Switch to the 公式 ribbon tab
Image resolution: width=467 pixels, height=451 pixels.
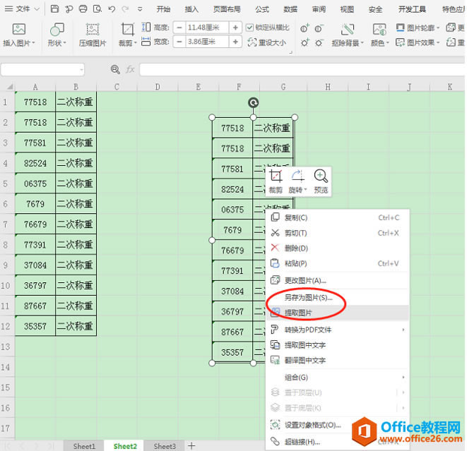(x=262, y=9)
